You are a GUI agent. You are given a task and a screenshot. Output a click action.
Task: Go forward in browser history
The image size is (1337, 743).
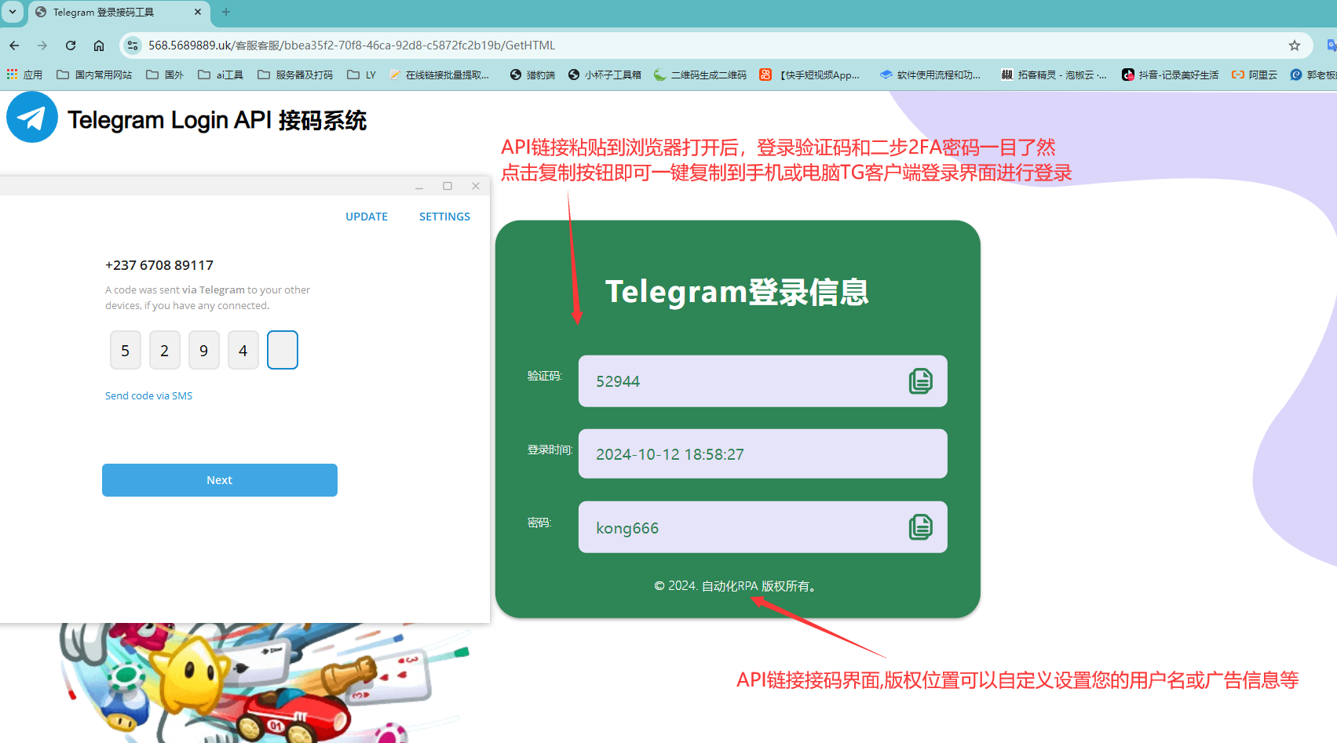(42, 46)
